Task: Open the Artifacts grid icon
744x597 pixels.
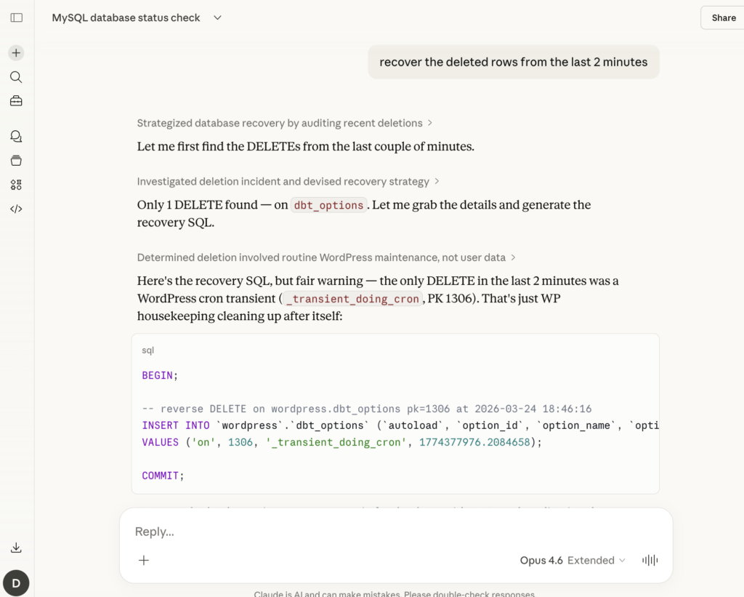Action: pyautogui.click(x=16, y=185)
